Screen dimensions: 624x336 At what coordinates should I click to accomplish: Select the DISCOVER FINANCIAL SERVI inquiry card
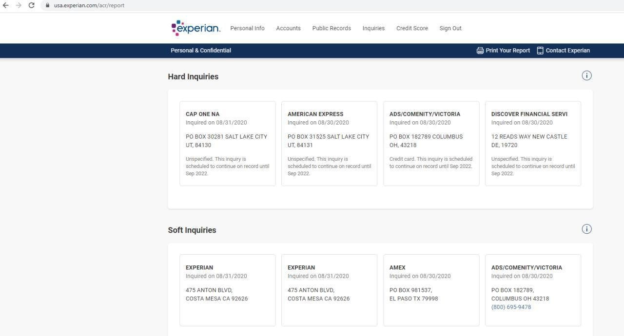(533, 144)
